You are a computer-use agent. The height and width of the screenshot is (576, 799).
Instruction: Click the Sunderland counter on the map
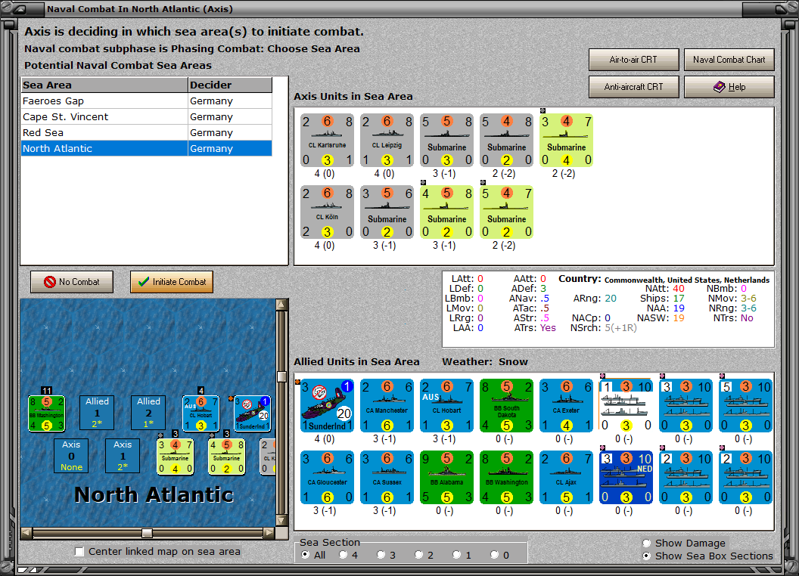pyautogui.click(x=252, y=413)
